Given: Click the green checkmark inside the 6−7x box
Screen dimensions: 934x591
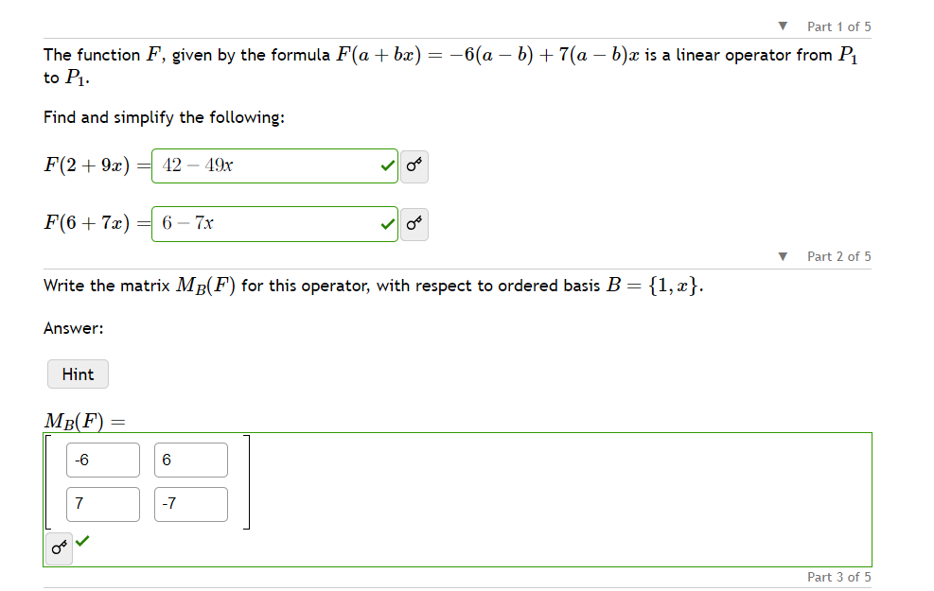Looking at the screenshot, I should point(386,224).
